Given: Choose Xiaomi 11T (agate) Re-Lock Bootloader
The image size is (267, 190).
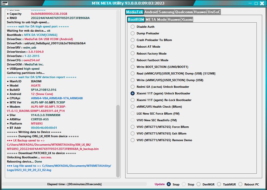Looking at the screenshot, I should 132,100.
